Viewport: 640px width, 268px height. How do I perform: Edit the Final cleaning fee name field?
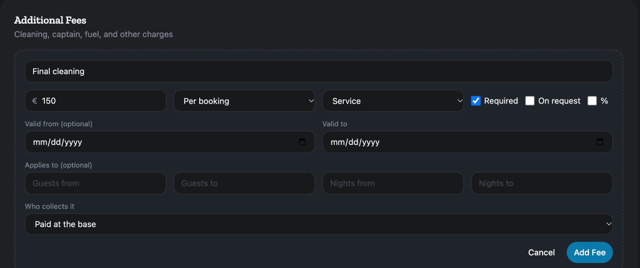tap(319, 71)
